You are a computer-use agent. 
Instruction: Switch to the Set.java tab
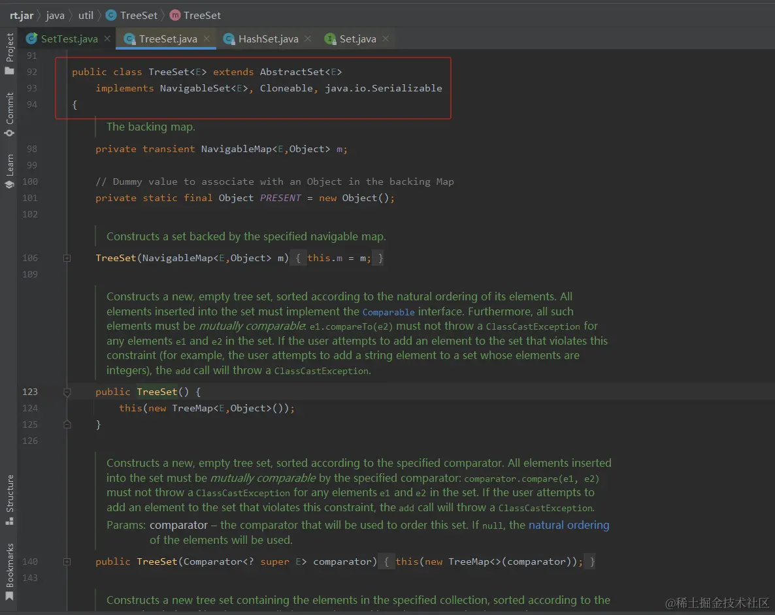[x=357, y=39]
